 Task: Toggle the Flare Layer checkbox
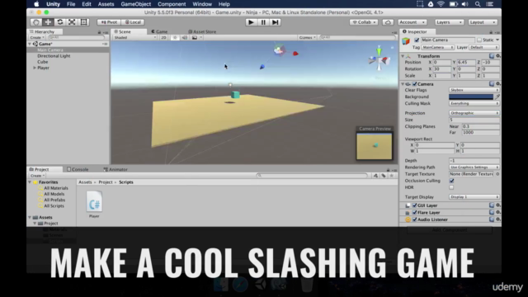[x=414, y=213]
